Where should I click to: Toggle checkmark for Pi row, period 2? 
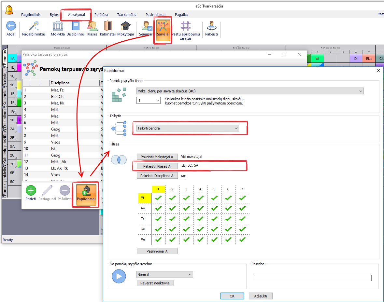tap(172, 198)
